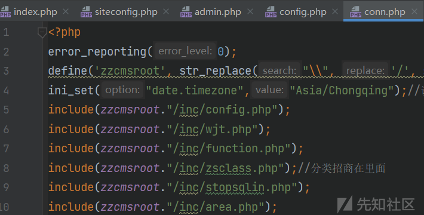The height and width of the screenshot is (215, 424).
Task: Click the PHP file icon on siteconfig.php tab
Action: 86,12
